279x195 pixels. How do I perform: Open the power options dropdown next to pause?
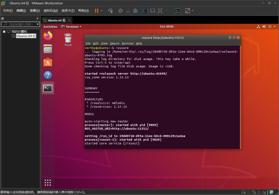tap(102, 11)
